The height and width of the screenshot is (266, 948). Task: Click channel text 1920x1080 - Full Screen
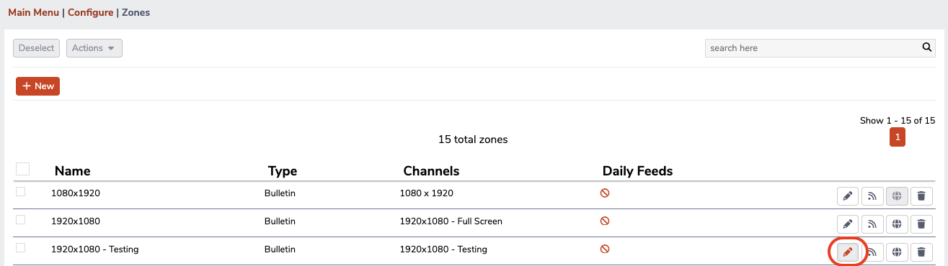coord(451,221)
